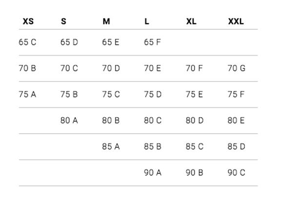Click the 70 B cell
The height and width of the screenshot is (204, 281).
pos(27,68)
